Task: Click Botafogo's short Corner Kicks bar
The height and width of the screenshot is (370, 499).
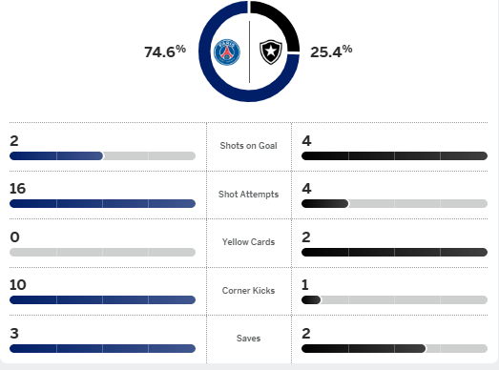Action: (x=311, y=300)
